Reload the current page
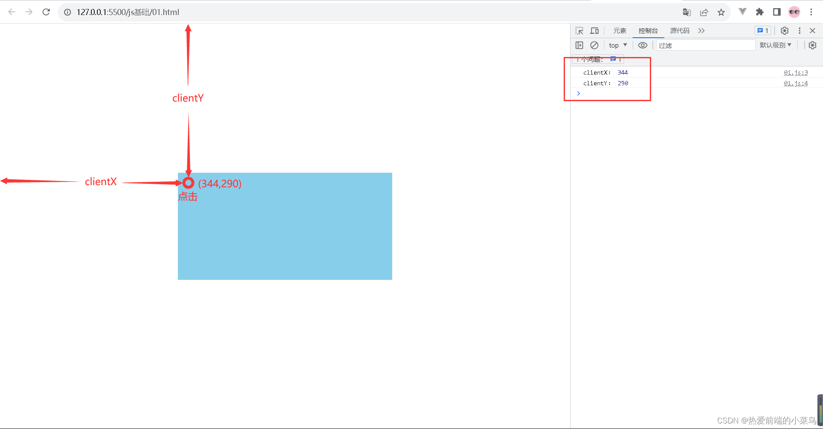Screen dimensions: 823x429 [46, 12]
